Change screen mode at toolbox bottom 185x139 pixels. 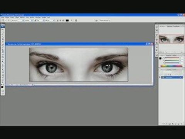(x=3, y=93)
